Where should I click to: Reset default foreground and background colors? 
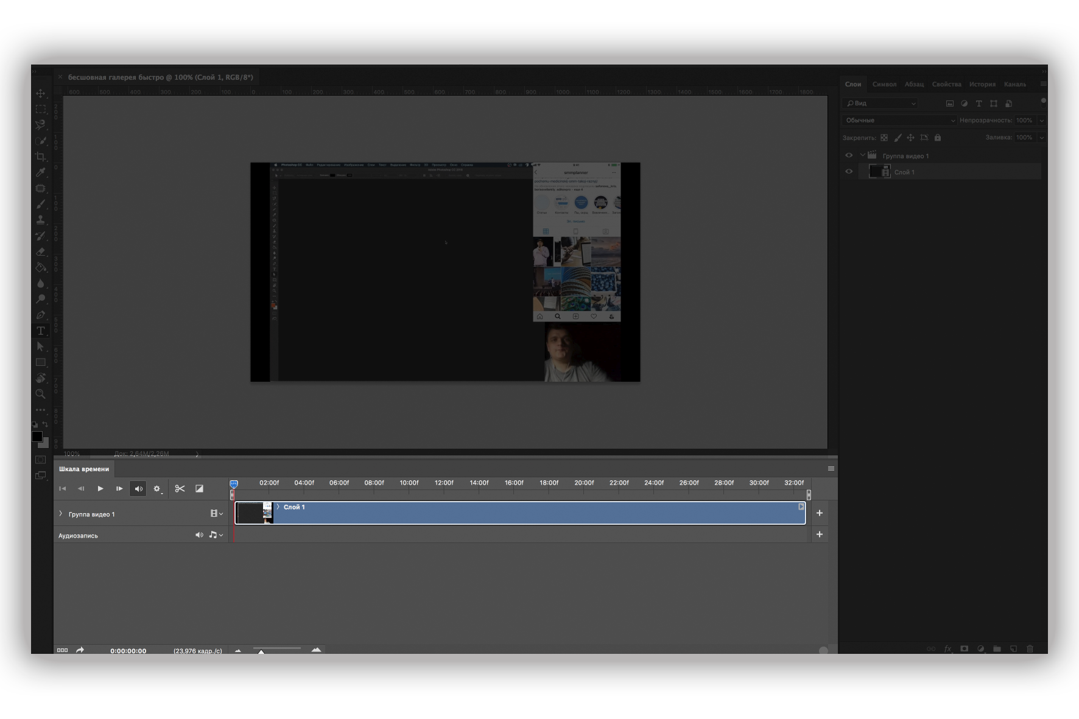35,424
